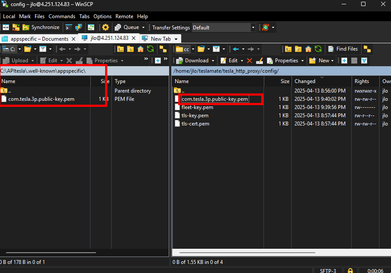Click local panel select files plus icon
This screenshot has height=273, width=391.
tap(158, 61)
